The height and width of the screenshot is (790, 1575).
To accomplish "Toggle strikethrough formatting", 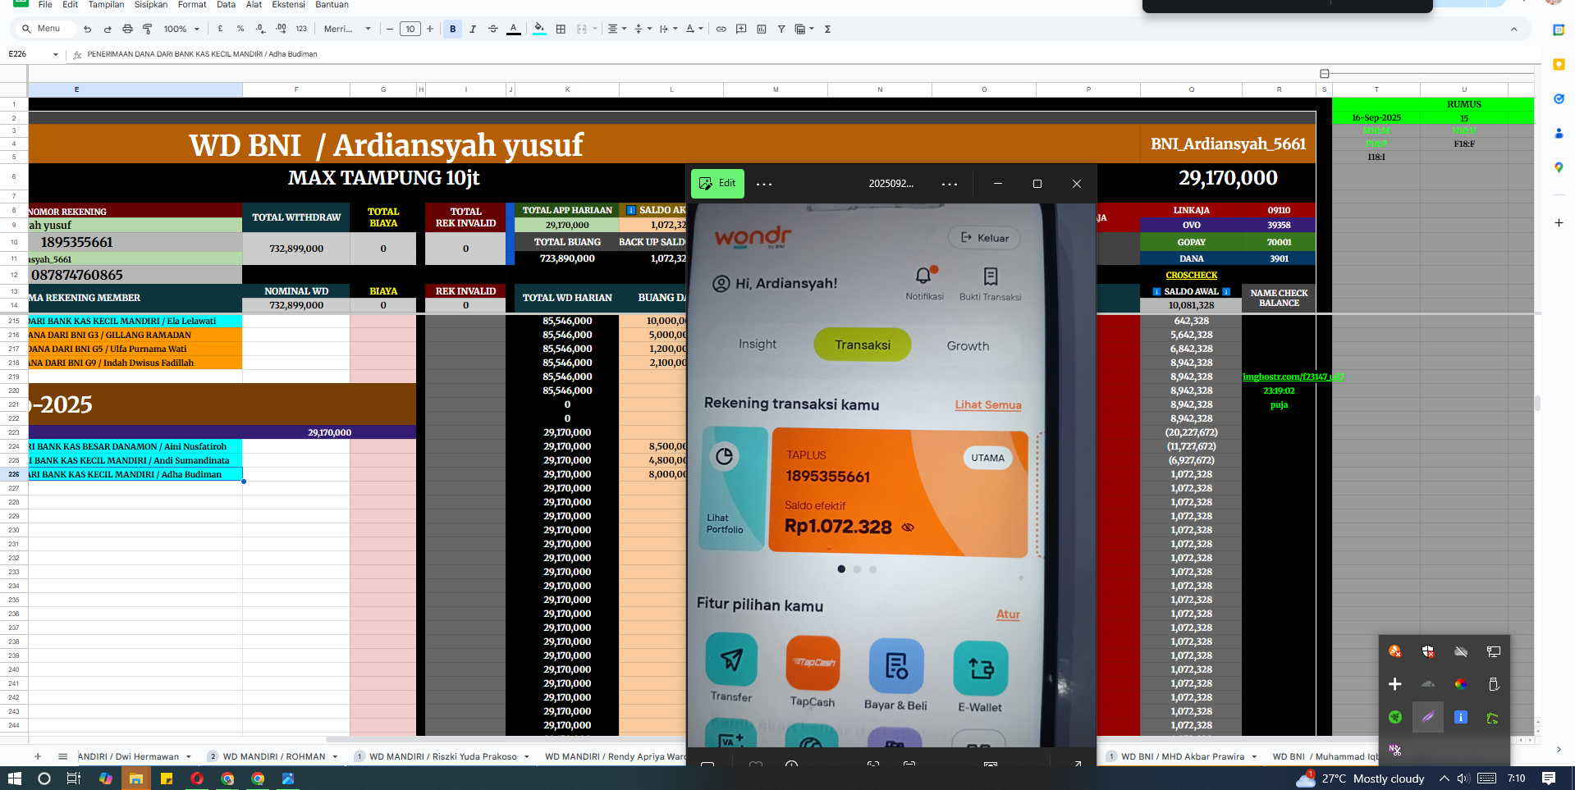I will (x=493, y=29).
